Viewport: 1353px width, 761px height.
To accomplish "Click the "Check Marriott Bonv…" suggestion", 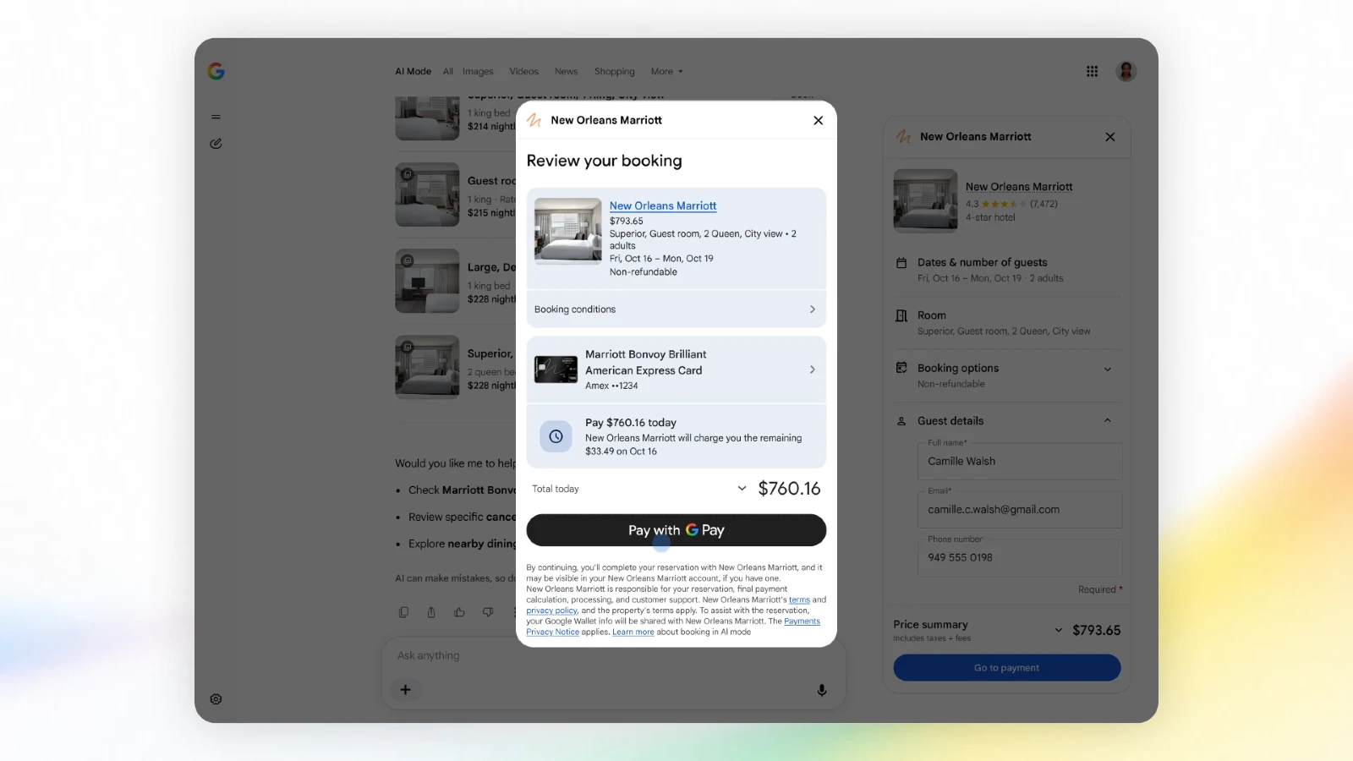I will 462,490.
